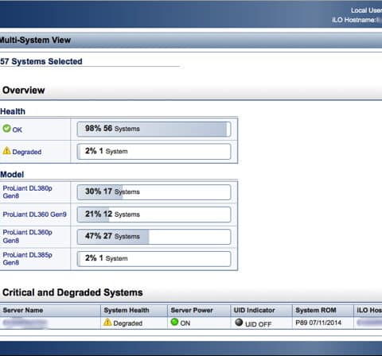The image size is (382, 356).
Task: Open the ProLiant DL385p Gen8 model link
Action: point(27,258)
